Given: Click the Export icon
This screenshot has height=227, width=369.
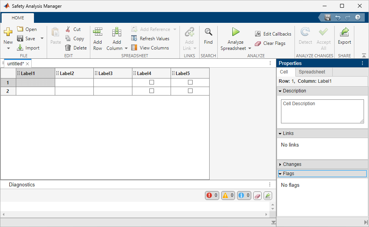Looking at the screenshot, I should coord(344,32).
